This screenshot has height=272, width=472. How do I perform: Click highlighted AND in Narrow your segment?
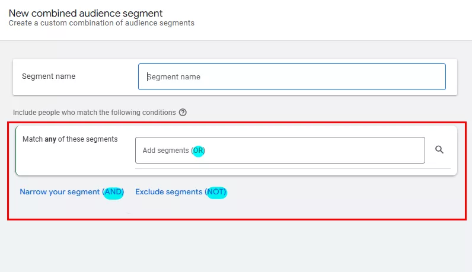pyautogui.click(x=113, y=192)
